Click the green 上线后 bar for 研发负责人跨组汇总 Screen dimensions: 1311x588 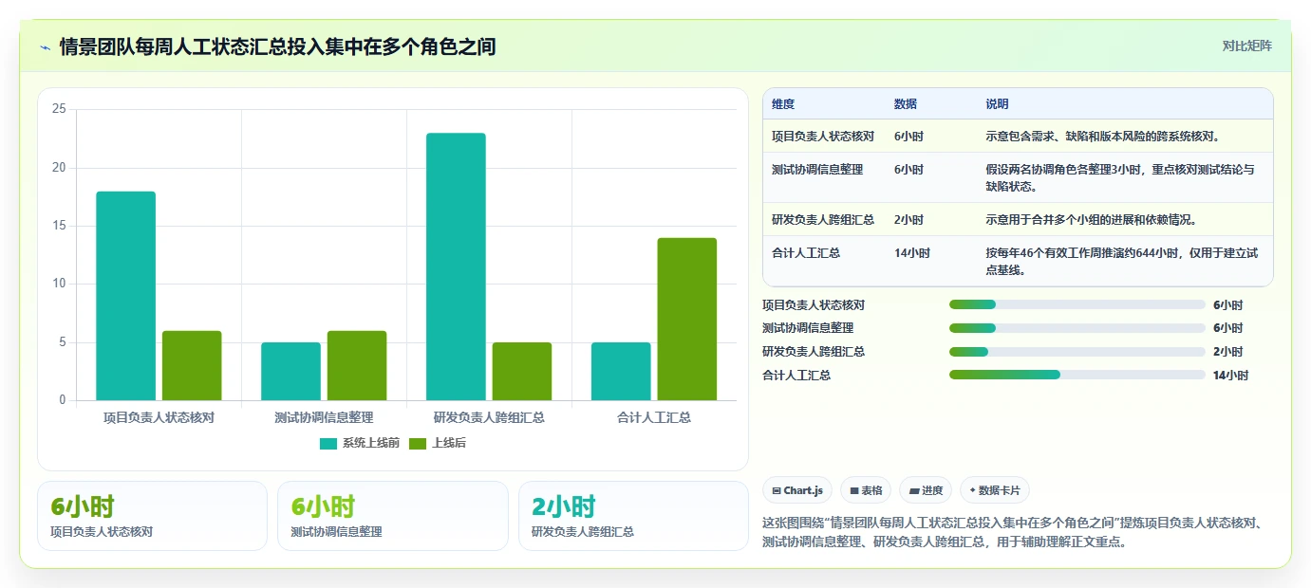pyautogui.click(x=522, y=371)
